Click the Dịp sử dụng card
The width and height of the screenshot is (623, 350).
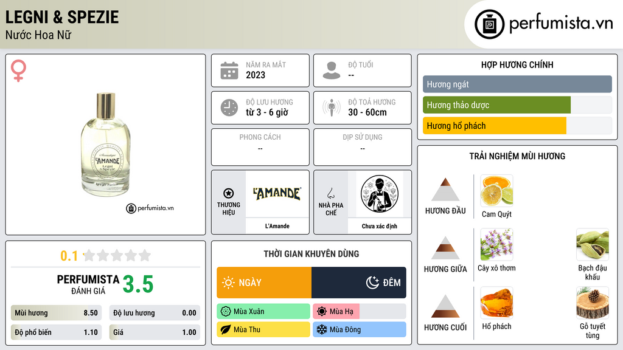pos(363,147)
